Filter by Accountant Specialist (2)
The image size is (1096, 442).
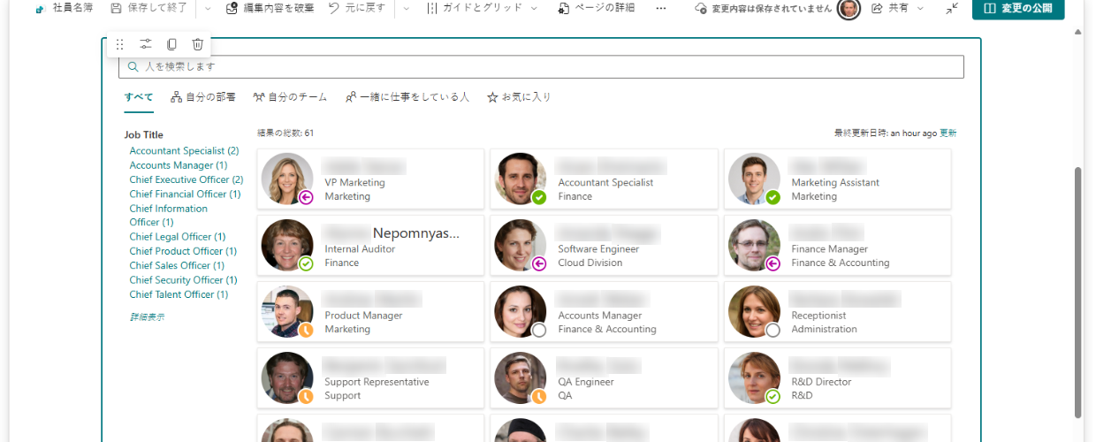tap(184, 151)
